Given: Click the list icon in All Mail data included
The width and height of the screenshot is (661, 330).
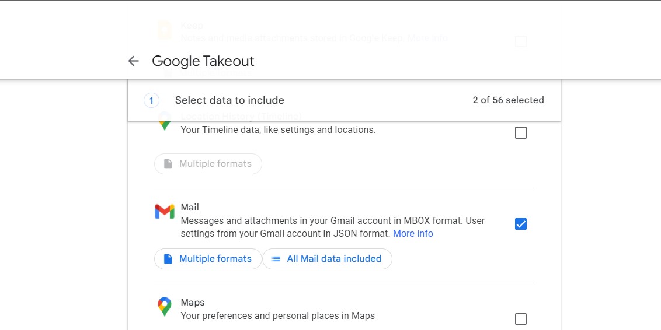Looking at the screenshot, I should pyautogui.click(x=276, y=259).
